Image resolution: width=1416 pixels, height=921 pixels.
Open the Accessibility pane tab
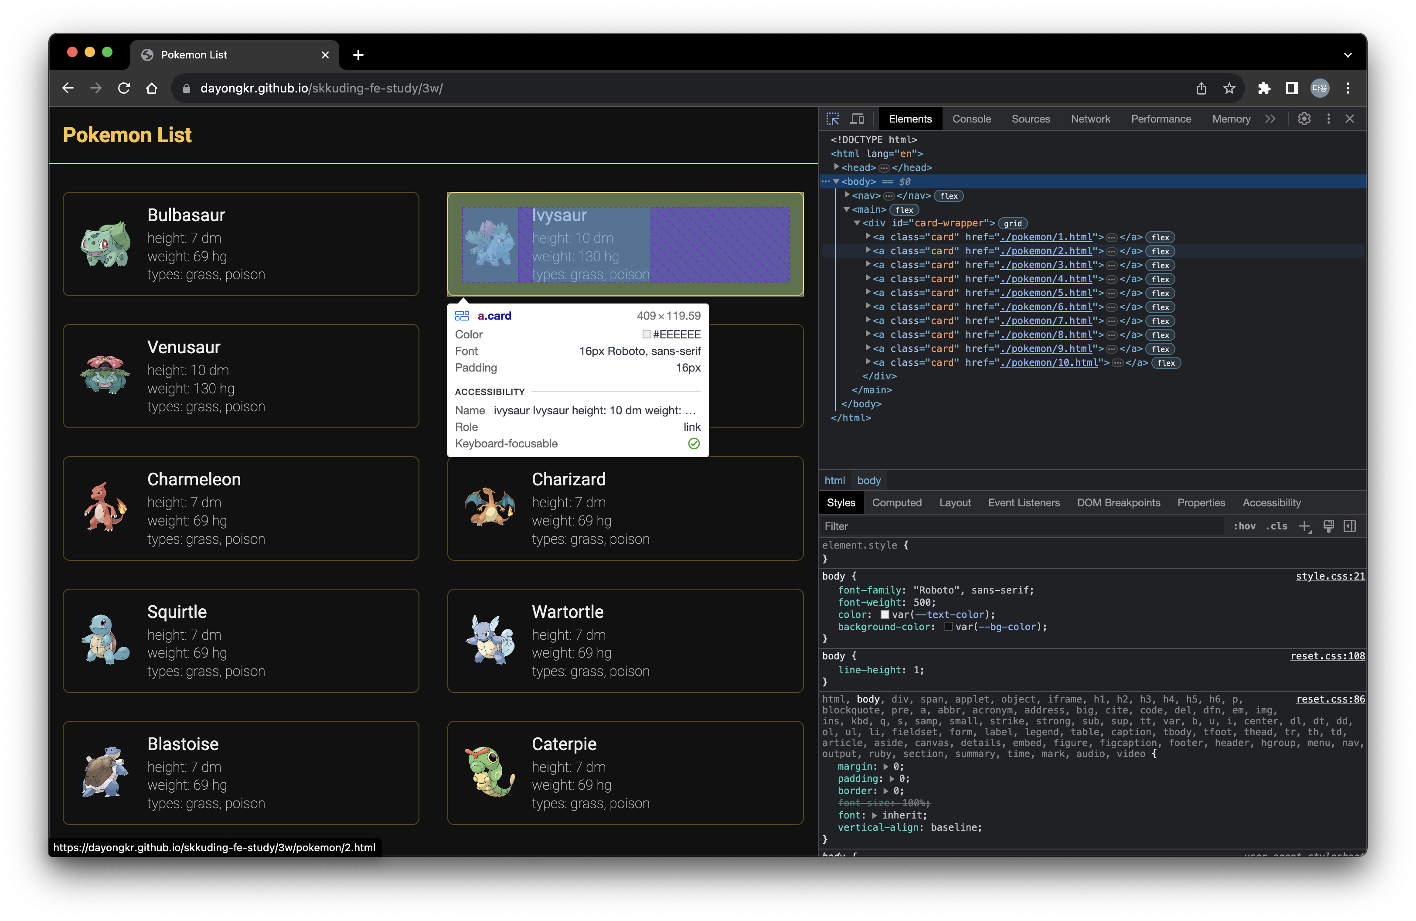point(1271,503)
